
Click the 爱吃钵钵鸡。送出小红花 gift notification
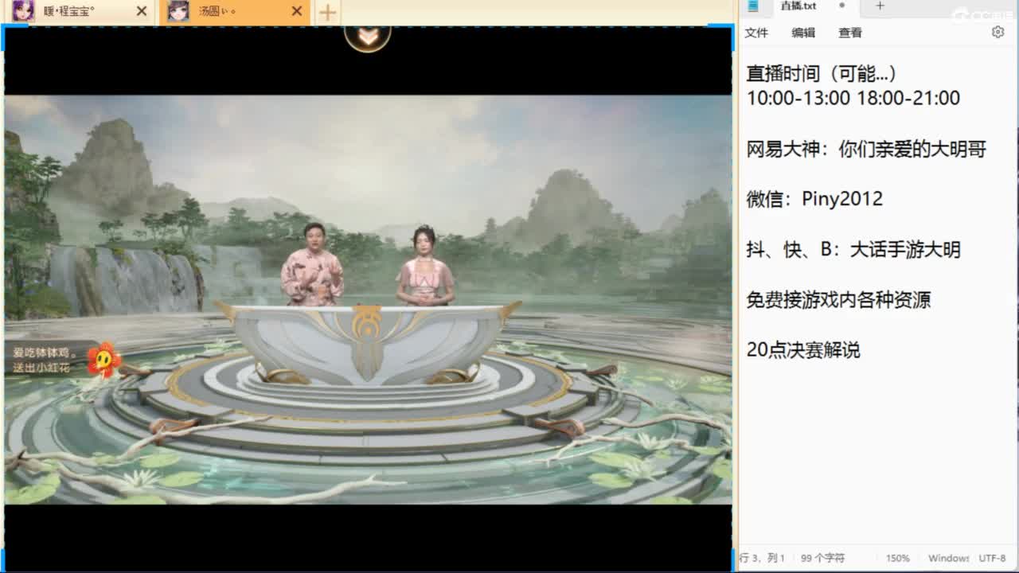pyautogui.click(x=65, y=360)
